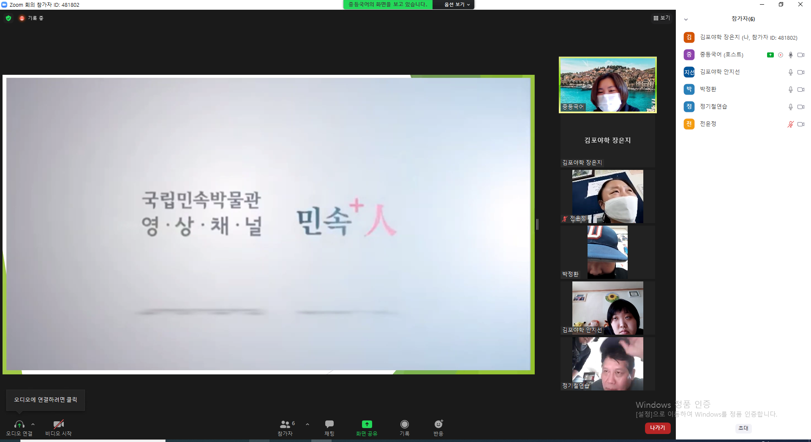The width and height of the screenshot is (811, 442).
Task: Open the view (보기) layout menu
Action: 661,18
